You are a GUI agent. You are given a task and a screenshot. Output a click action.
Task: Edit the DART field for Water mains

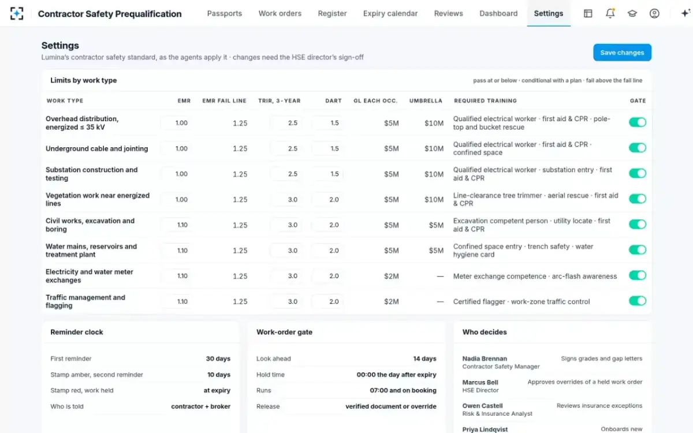(x=327, y=251)
